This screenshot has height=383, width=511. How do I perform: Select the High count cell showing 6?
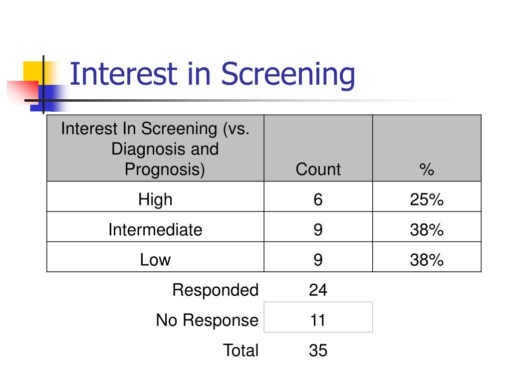click(318, 196)
